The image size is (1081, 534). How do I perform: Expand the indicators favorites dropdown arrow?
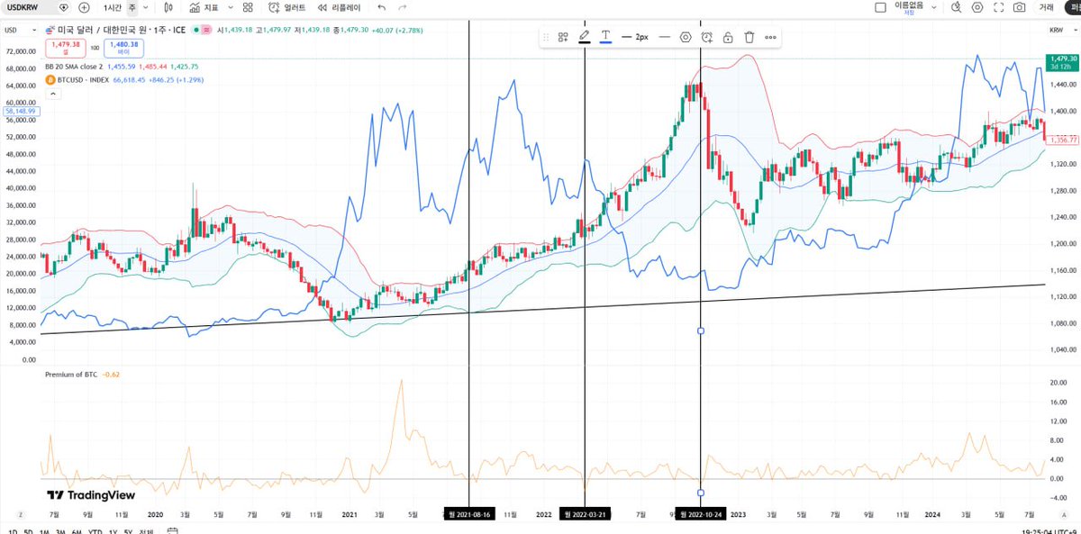tap(230, 7)
